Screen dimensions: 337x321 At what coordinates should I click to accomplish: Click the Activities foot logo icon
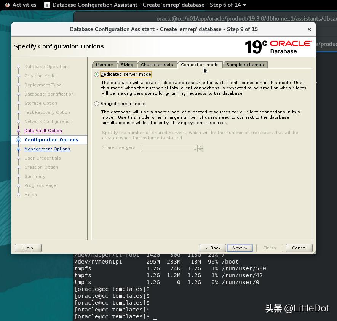[x=7, y=5]
